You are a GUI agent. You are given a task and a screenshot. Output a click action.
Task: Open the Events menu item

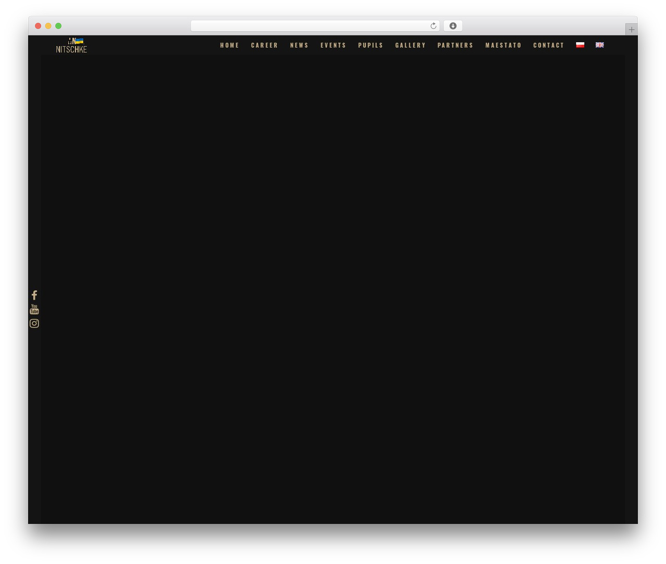point(334,45)
